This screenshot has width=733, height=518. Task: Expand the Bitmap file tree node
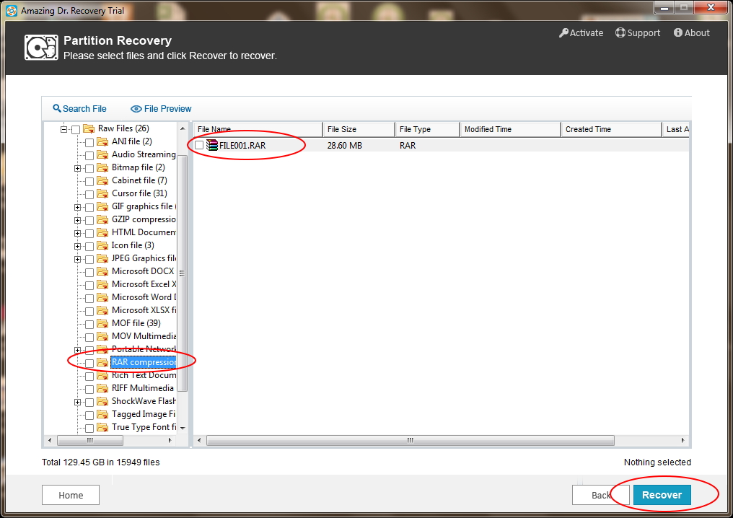tap(78, 167)
